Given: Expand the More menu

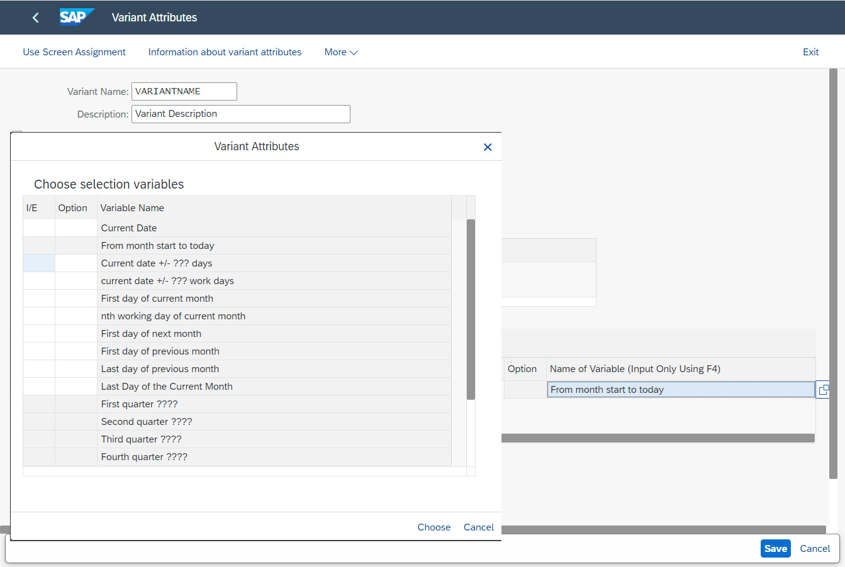Looking at the screenshot, I should [x=340, y=52].
